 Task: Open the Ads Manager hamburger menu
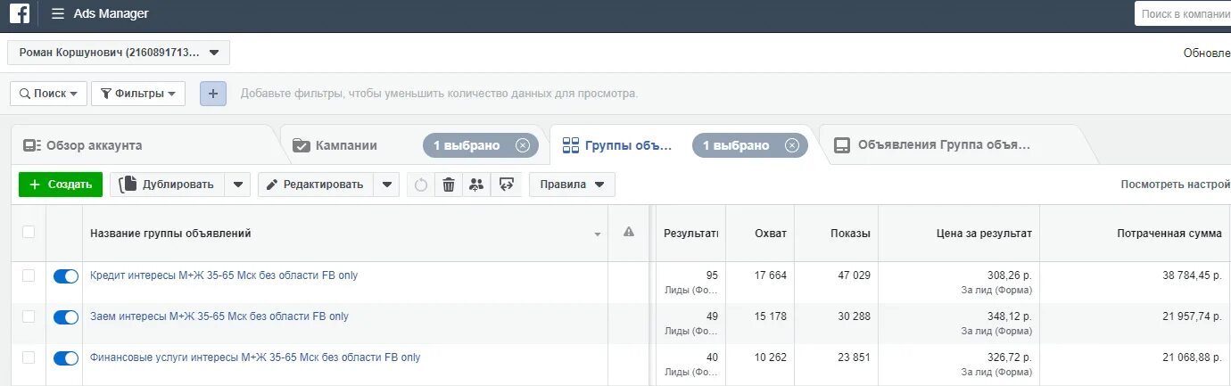coord(58,14)
